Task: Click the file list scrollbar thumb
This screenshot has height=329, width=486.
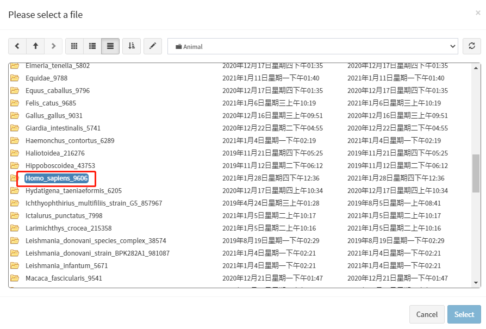Action: pos(476,173)
